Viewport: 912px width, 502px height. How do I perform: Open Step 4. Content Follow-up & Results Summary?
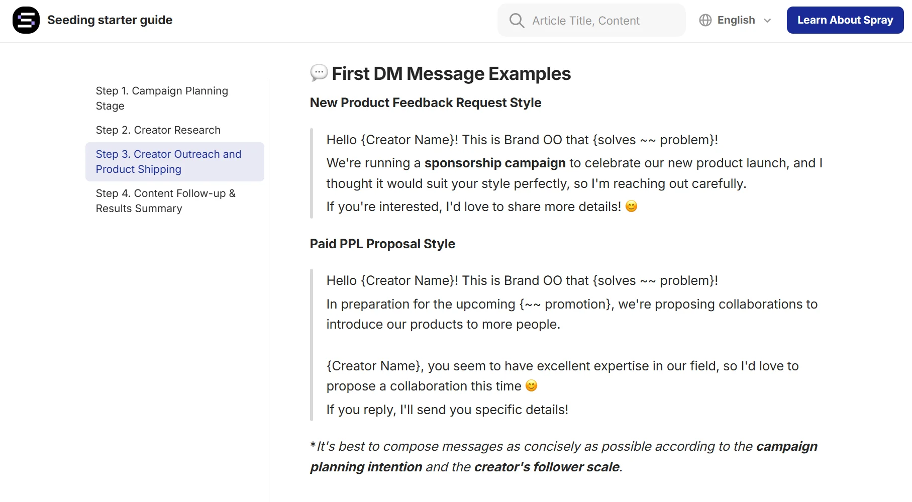[x=165, y=200]
